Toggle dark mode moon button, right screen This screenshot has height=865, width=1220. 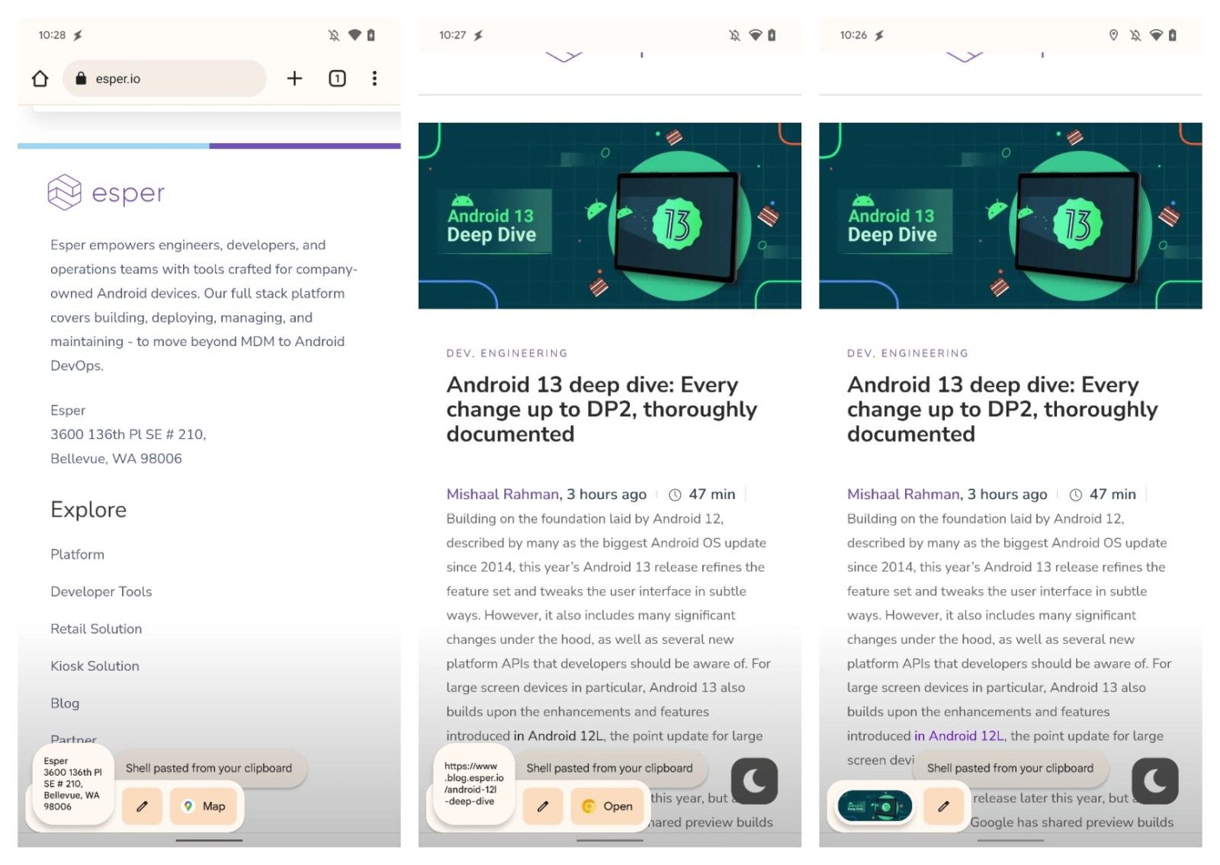[1155, 781]
